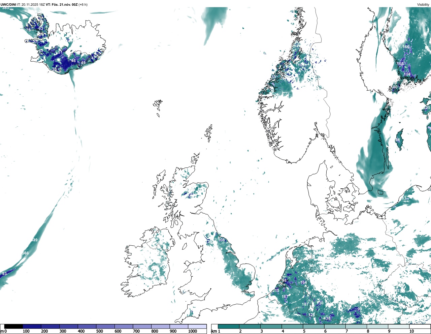Click the '126' value near the bottom
The width and height of the screenshot is (431, 334).
[x=312, y=315]
